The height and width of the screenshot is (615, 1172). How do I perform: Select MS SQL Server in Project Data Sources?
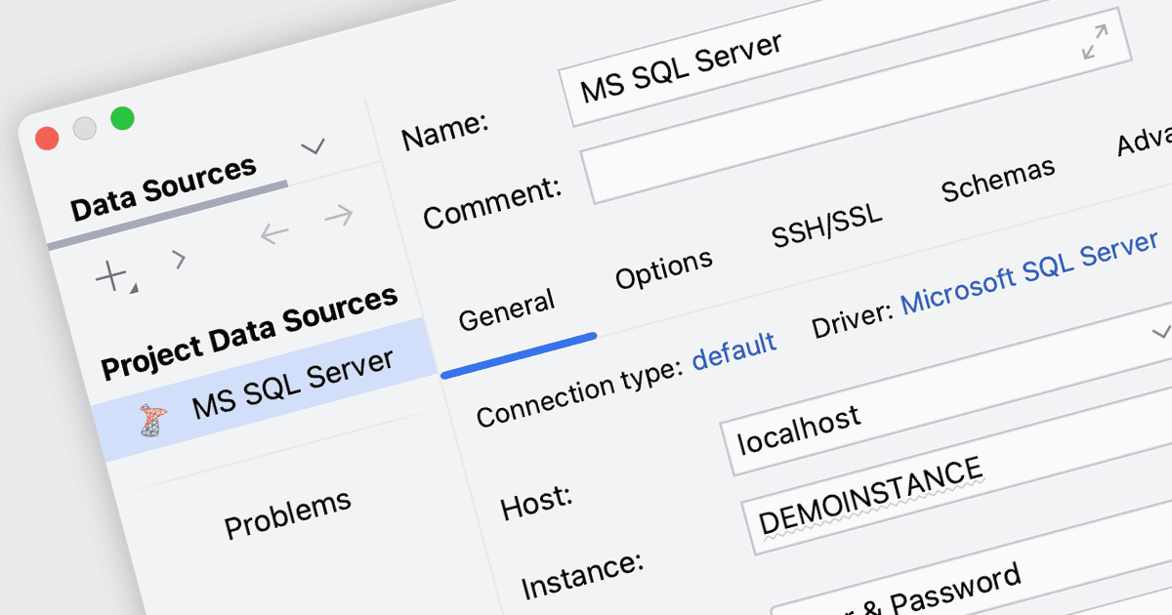(264, 390)
